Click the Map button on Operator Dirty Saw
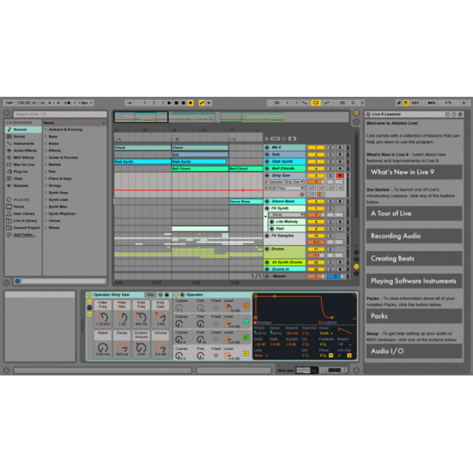The width and height of the screenshot is (473, 473). [150, 295]
